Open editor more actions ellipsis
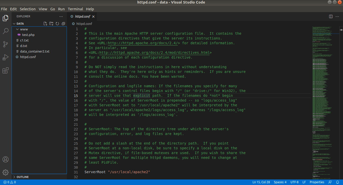Image resolution: width=343 pixels, height=185 pixels. pyautogui.click(x=338, y=16)
